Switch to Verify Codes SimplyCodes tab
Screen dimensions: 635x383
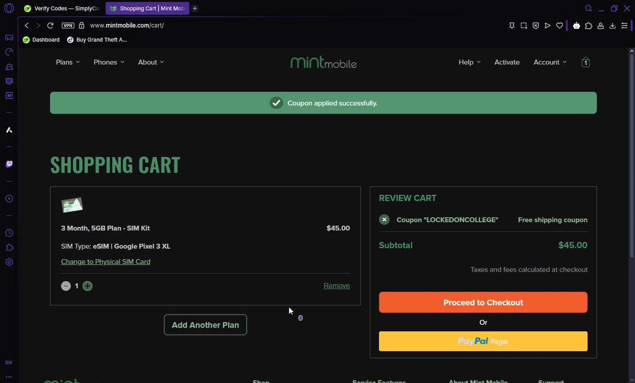(x=62, y=8)
